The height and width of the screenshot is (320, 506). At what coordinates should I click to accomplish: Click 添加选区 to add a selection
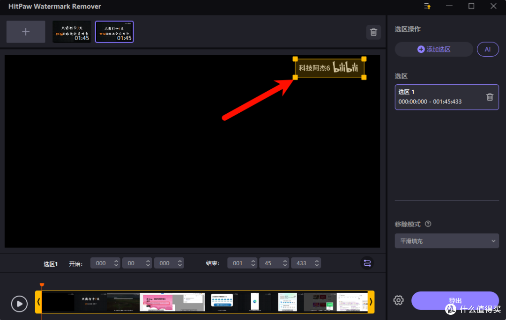(434, 49)
